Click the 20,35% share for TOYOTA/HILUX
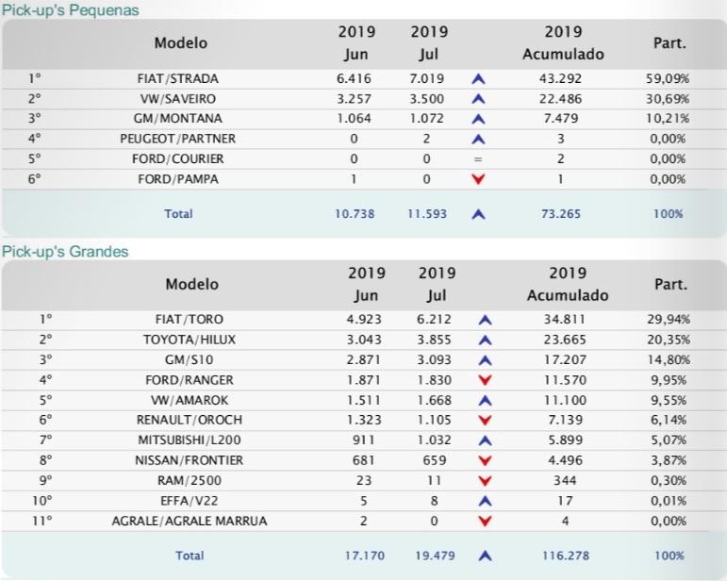 coord(669,340)
